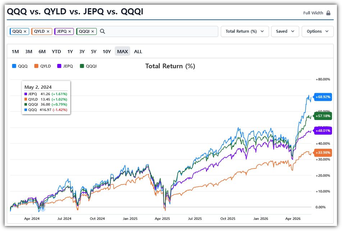Click the +48.01% JEPQ value label
The image size is (342, 231).
point(323,131)
